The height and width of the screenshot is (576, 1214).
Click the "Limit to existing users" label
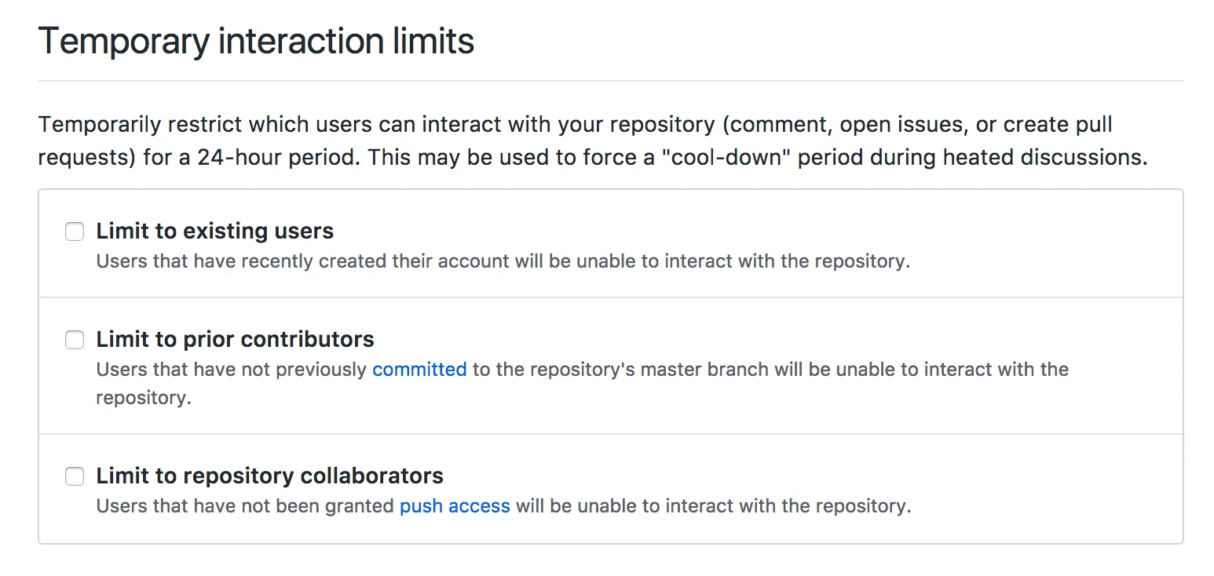214,231
